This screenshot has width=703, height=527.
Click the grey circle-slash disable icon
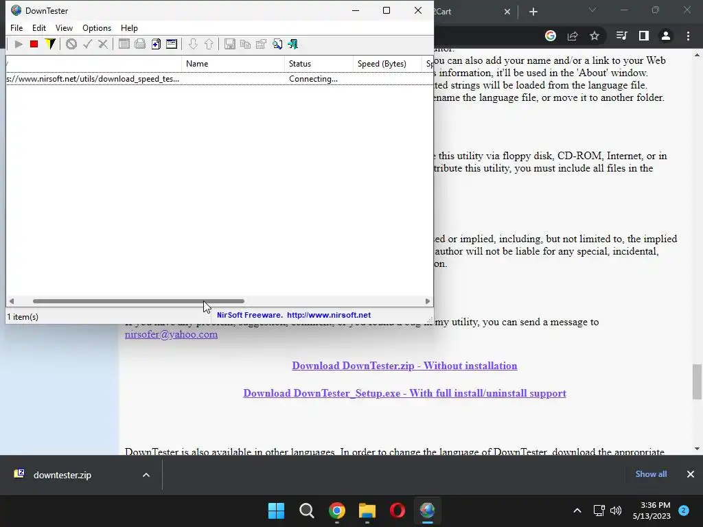click(71, 44)
